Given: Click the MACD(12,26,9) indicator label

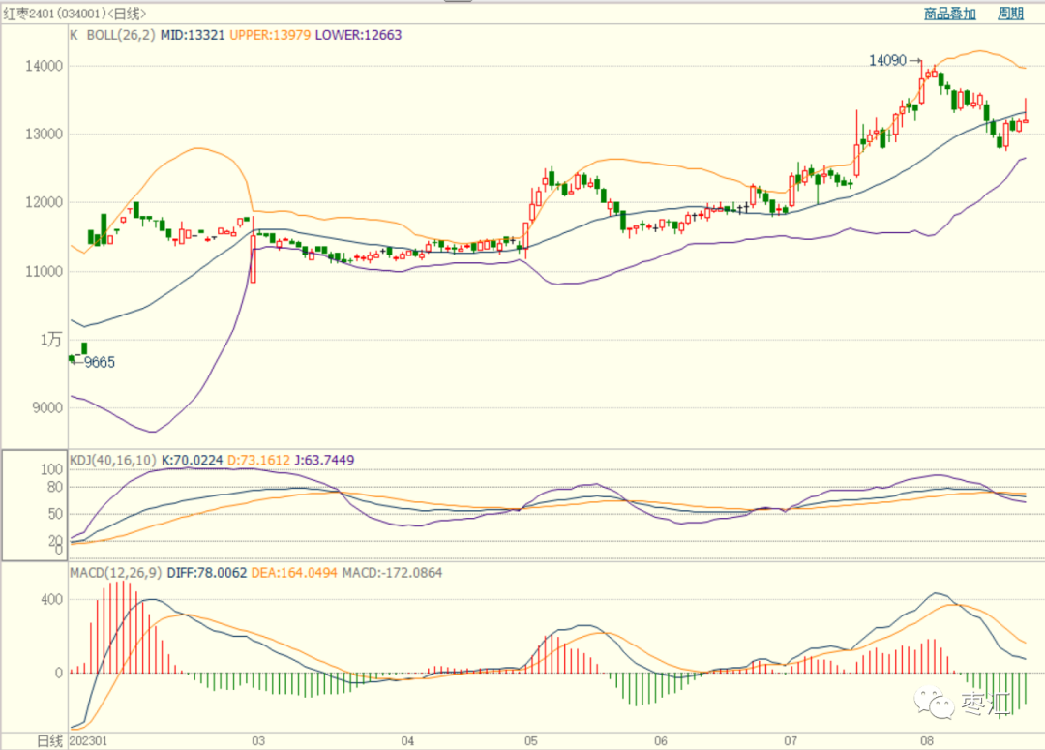Looking at the screenshot, I should coord(116,573).
